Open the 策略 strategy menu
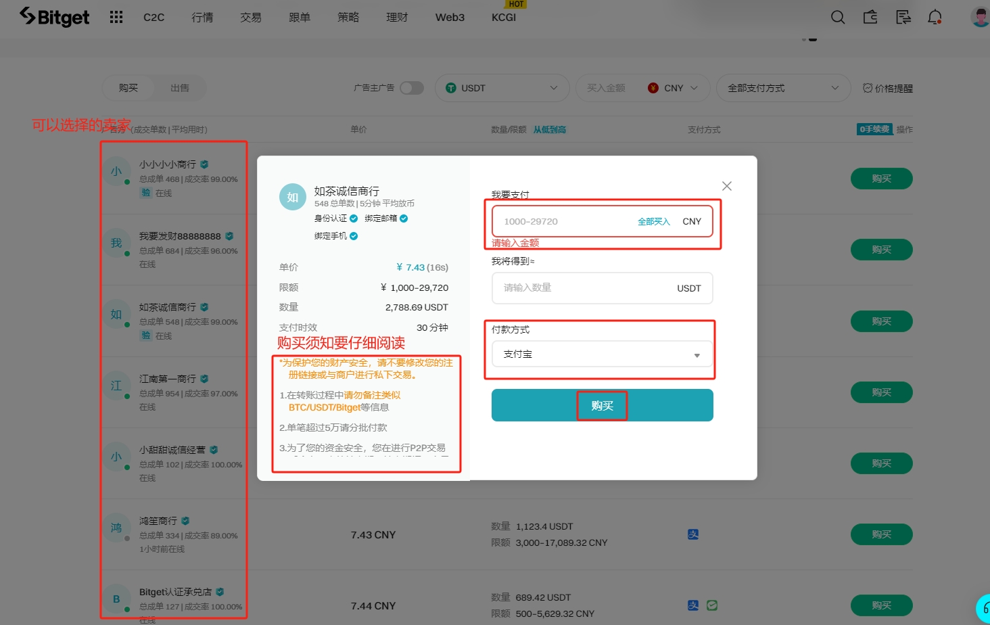 pyautogui.click(x=348, y=18)
